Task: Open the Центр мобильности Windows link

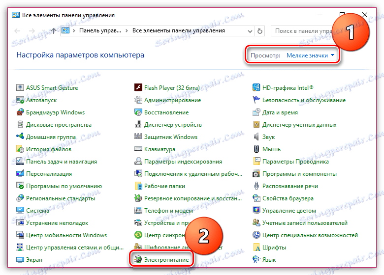Action: coord(66,235)
